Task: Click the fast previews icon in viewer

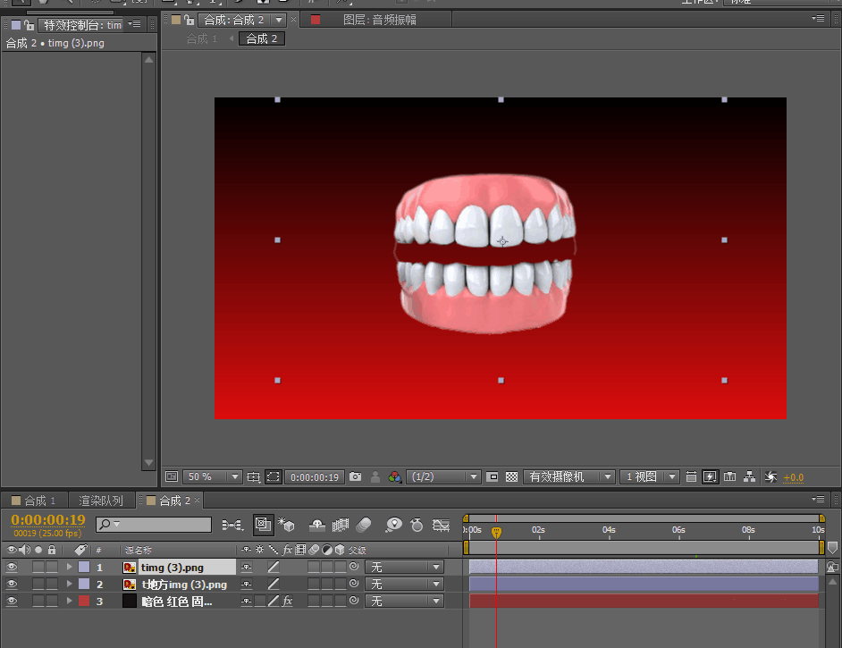Action: coord(710,477)
